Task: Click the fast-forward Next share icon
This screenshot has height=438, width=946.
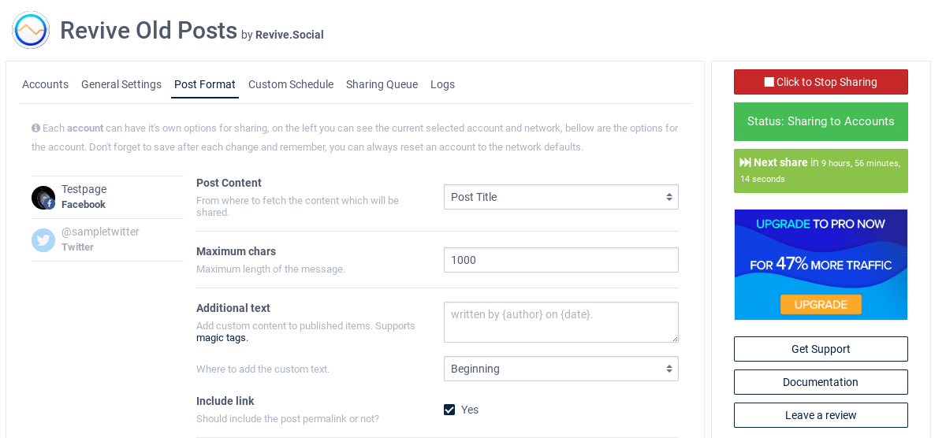Action: click(x=745, y=162)
